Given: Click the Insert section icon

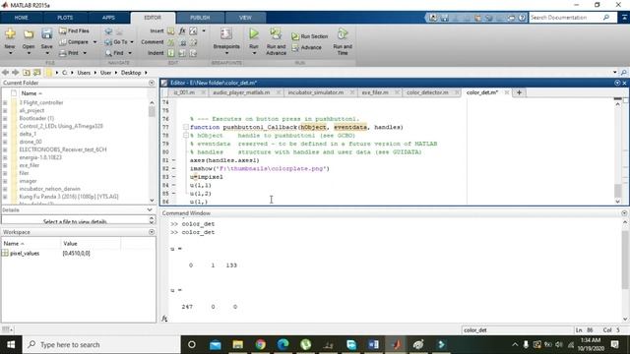Looking at the screenshot, I should (x=171, y=30).
